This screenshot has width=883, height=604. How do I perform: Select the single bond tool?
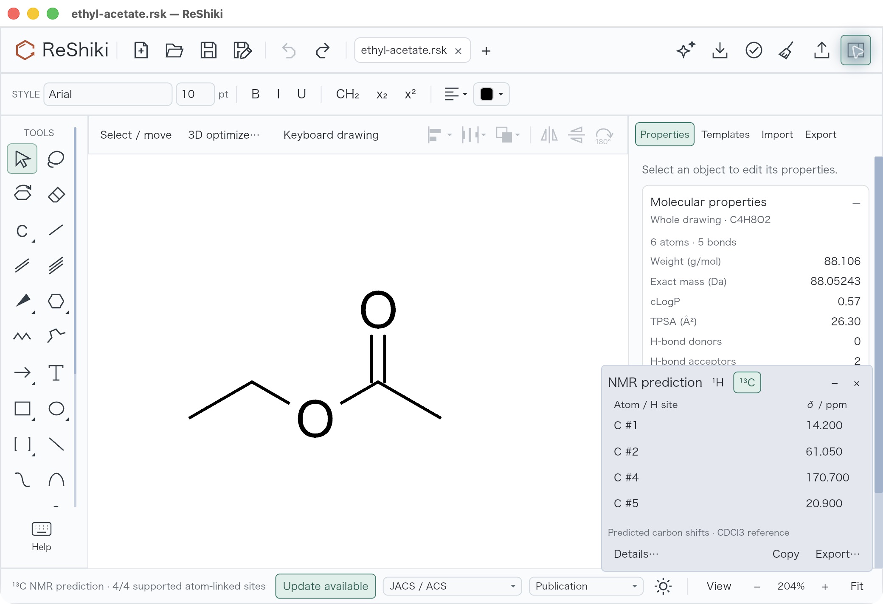coord(56,230)
